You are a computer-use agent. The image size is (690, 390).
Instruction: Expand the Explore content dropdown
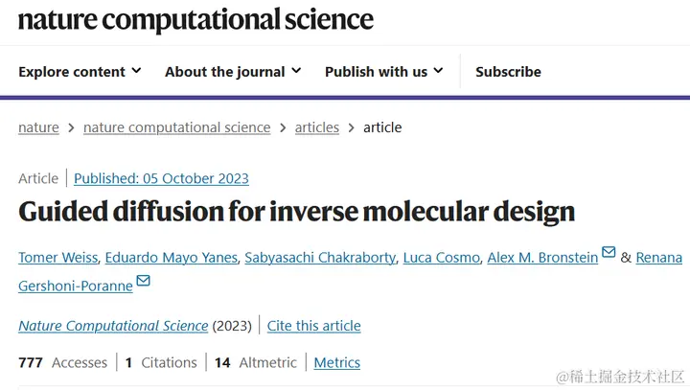click(80, 72)
